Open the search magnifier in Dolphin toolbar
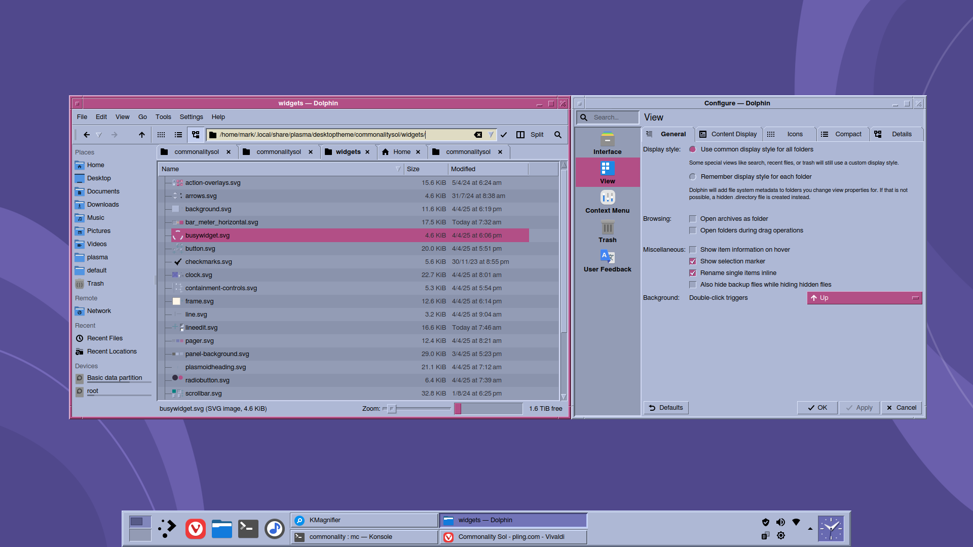The image size is (973, 547). [558, 135]
